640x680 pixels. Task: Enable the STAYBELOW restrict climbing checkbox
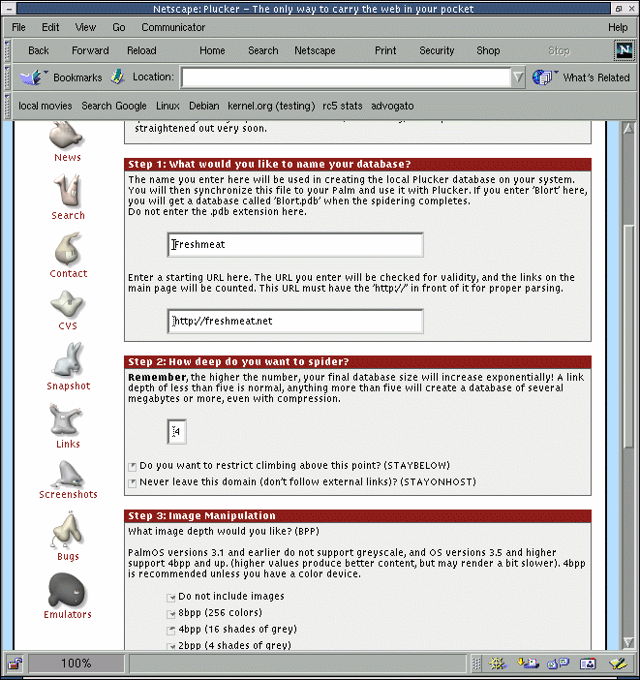pos(133,467)
